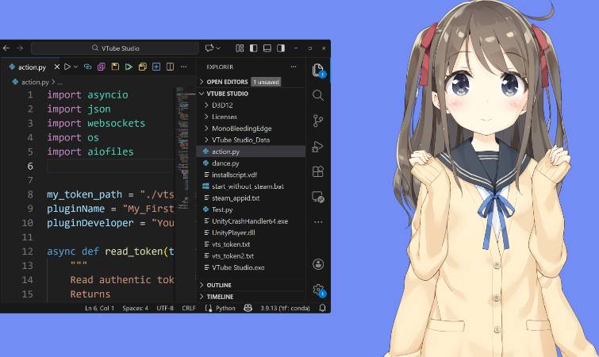Open Source Control view in the activity bar
The width and height of the screenshot is (599, 357).
pos(318,121)
